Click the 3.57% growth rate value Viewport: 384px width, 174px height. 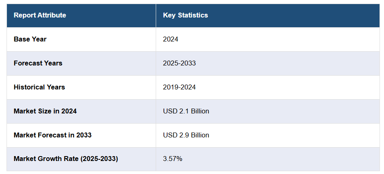[x=172, y=159]
